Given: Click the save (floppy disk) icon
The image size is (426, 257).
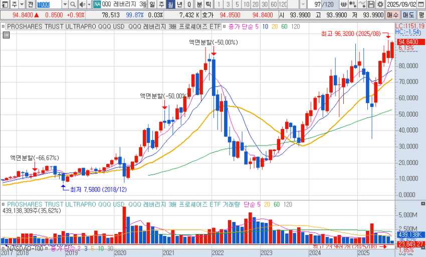Looking at the screenshot, I should click(371, 4).
